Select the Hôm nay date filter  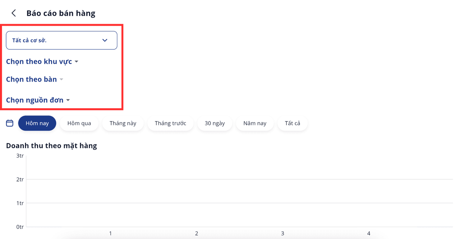coord(37,123)
